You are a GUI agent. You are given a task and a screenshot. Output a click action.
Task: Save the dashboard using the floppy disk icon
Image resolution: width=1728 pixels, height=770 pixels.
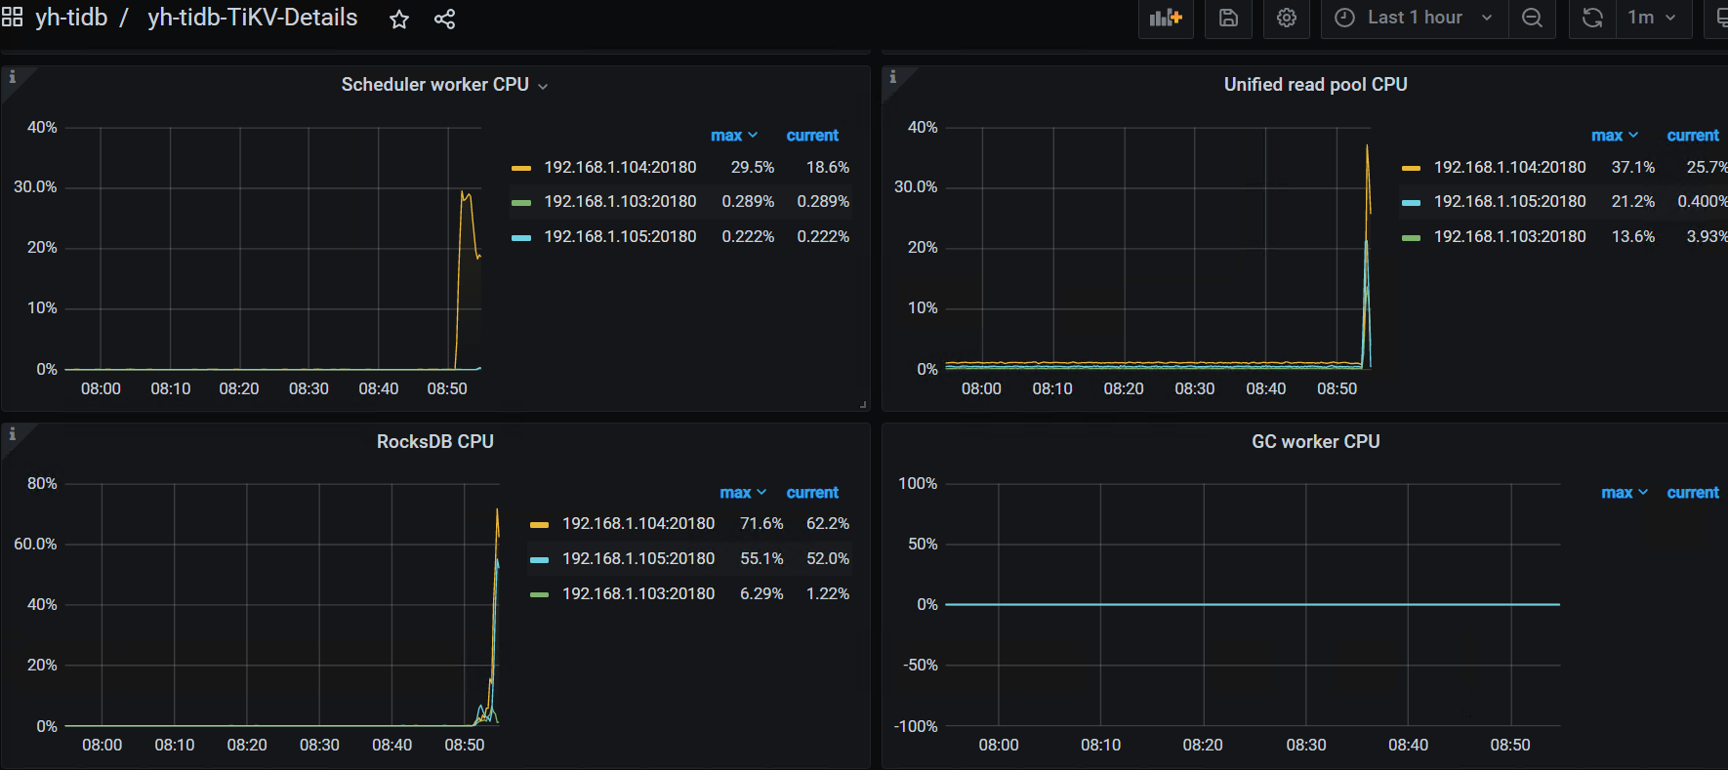click(x=1228, y=19)
